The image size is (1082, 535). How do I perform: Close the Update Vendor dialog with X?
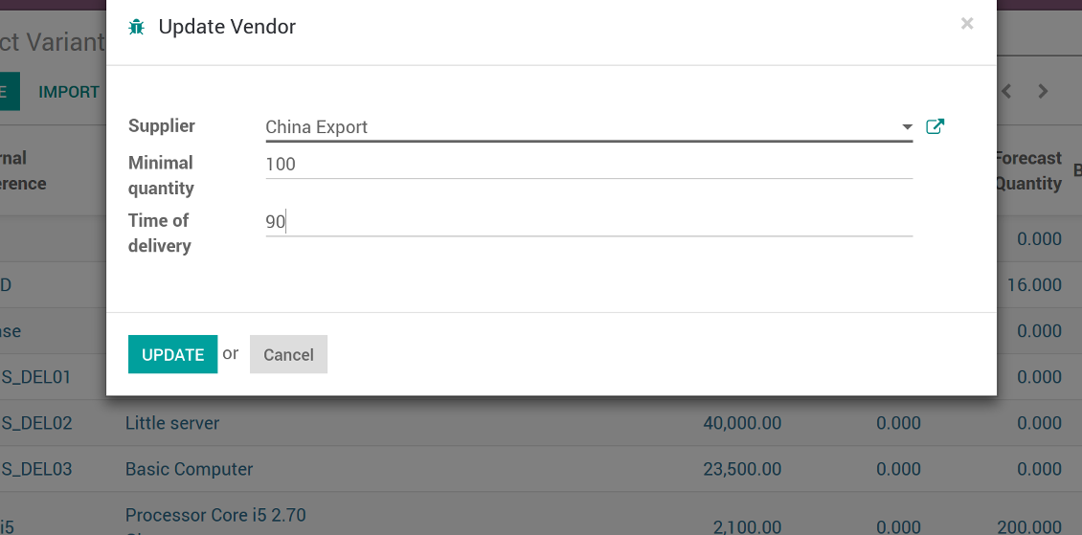pos(967,24)
